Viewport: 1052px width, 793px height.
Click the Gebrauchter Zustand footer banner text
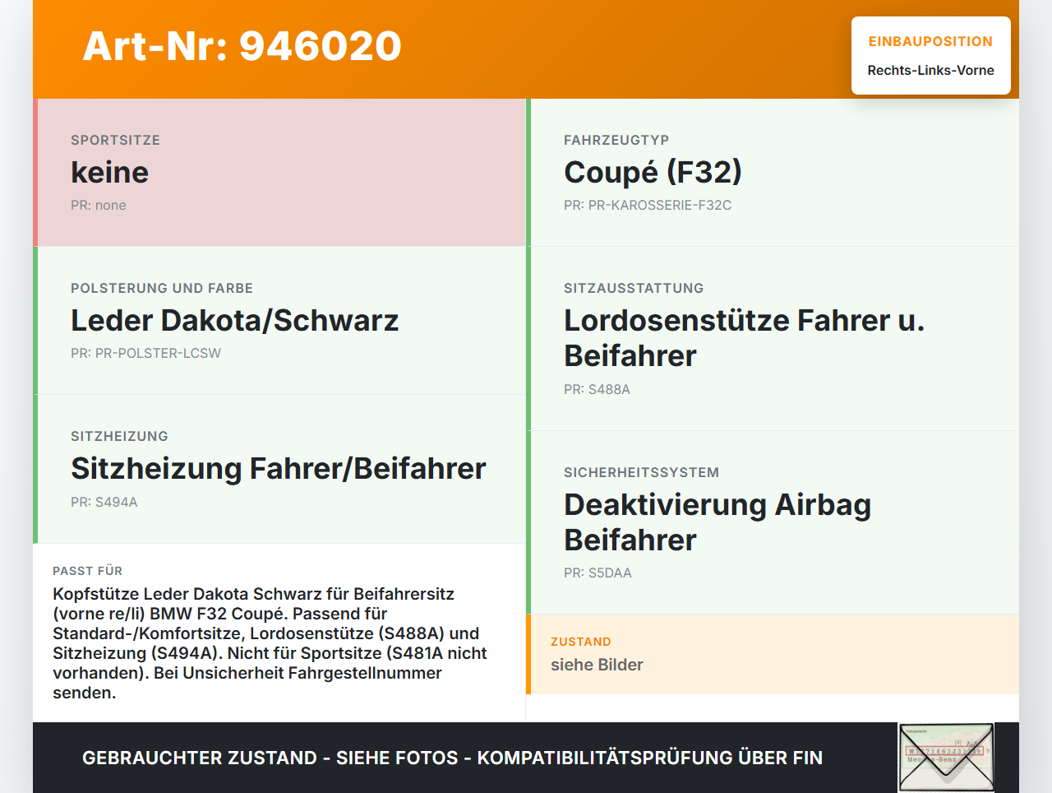pyautogui.click(x=452, y=758)
